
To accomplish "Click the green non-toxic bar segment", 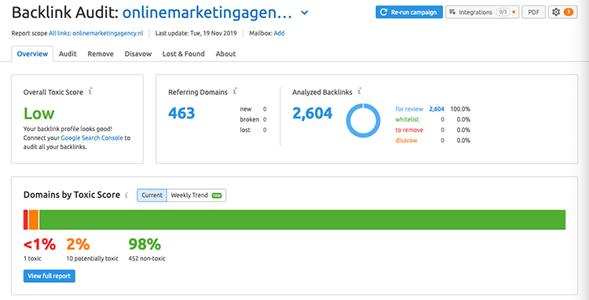I will click(302, 220).
